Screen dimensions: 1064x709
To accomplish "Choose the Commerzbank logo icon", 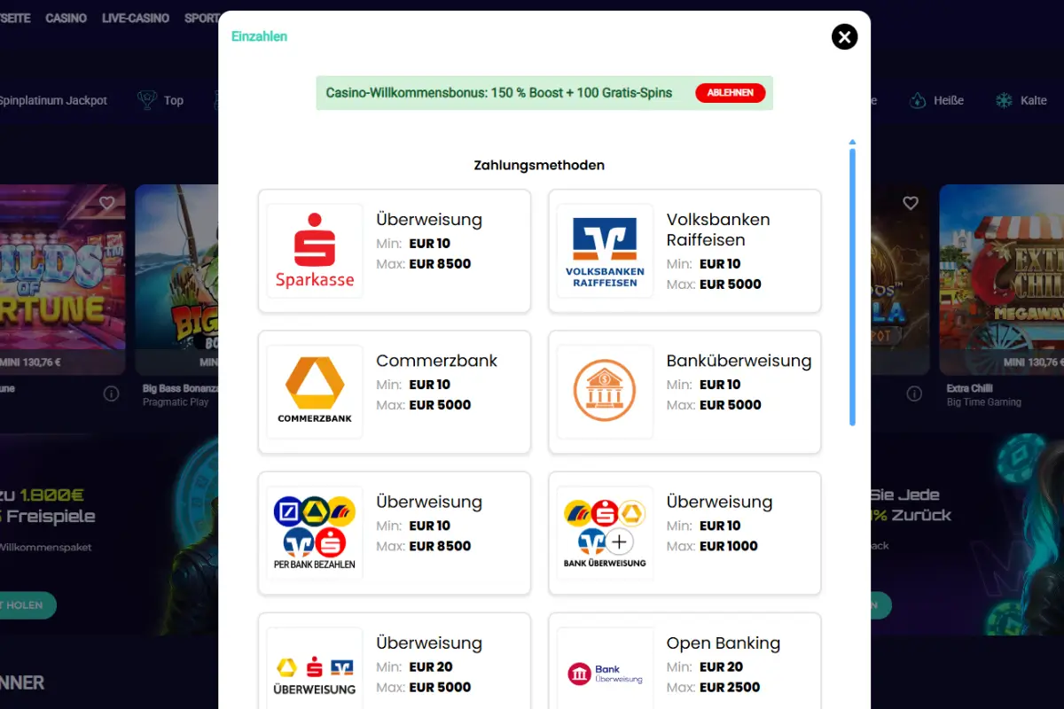I will pyautogui.click(x=315, y=392).
